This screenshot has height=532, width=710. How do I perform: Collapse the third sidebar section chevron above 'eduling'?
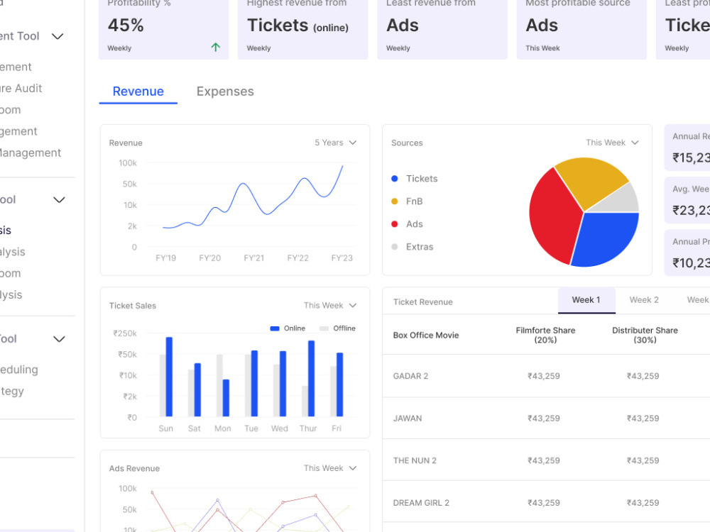59,339
